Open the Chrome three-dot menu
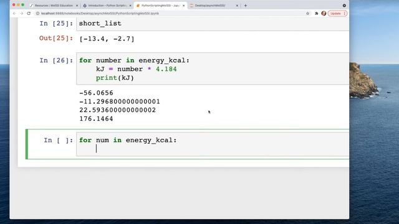 (345, 13)
